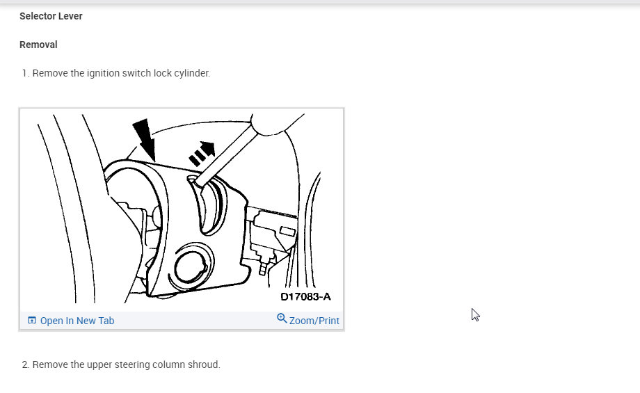Click the Removal subheading
Viewport: 640px width, 393px height.
[38, 45]
